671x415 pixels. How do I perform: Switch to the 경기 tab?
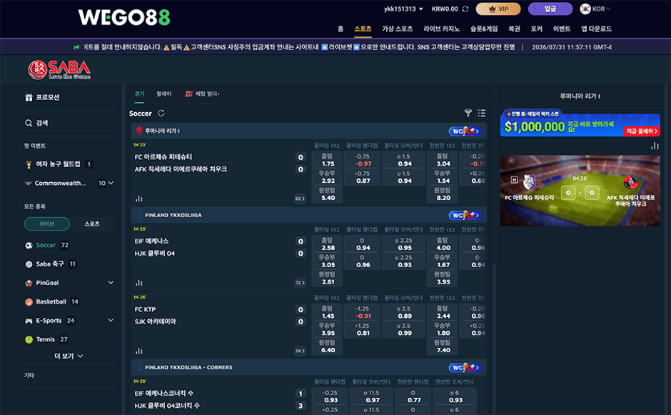[139, 94]
